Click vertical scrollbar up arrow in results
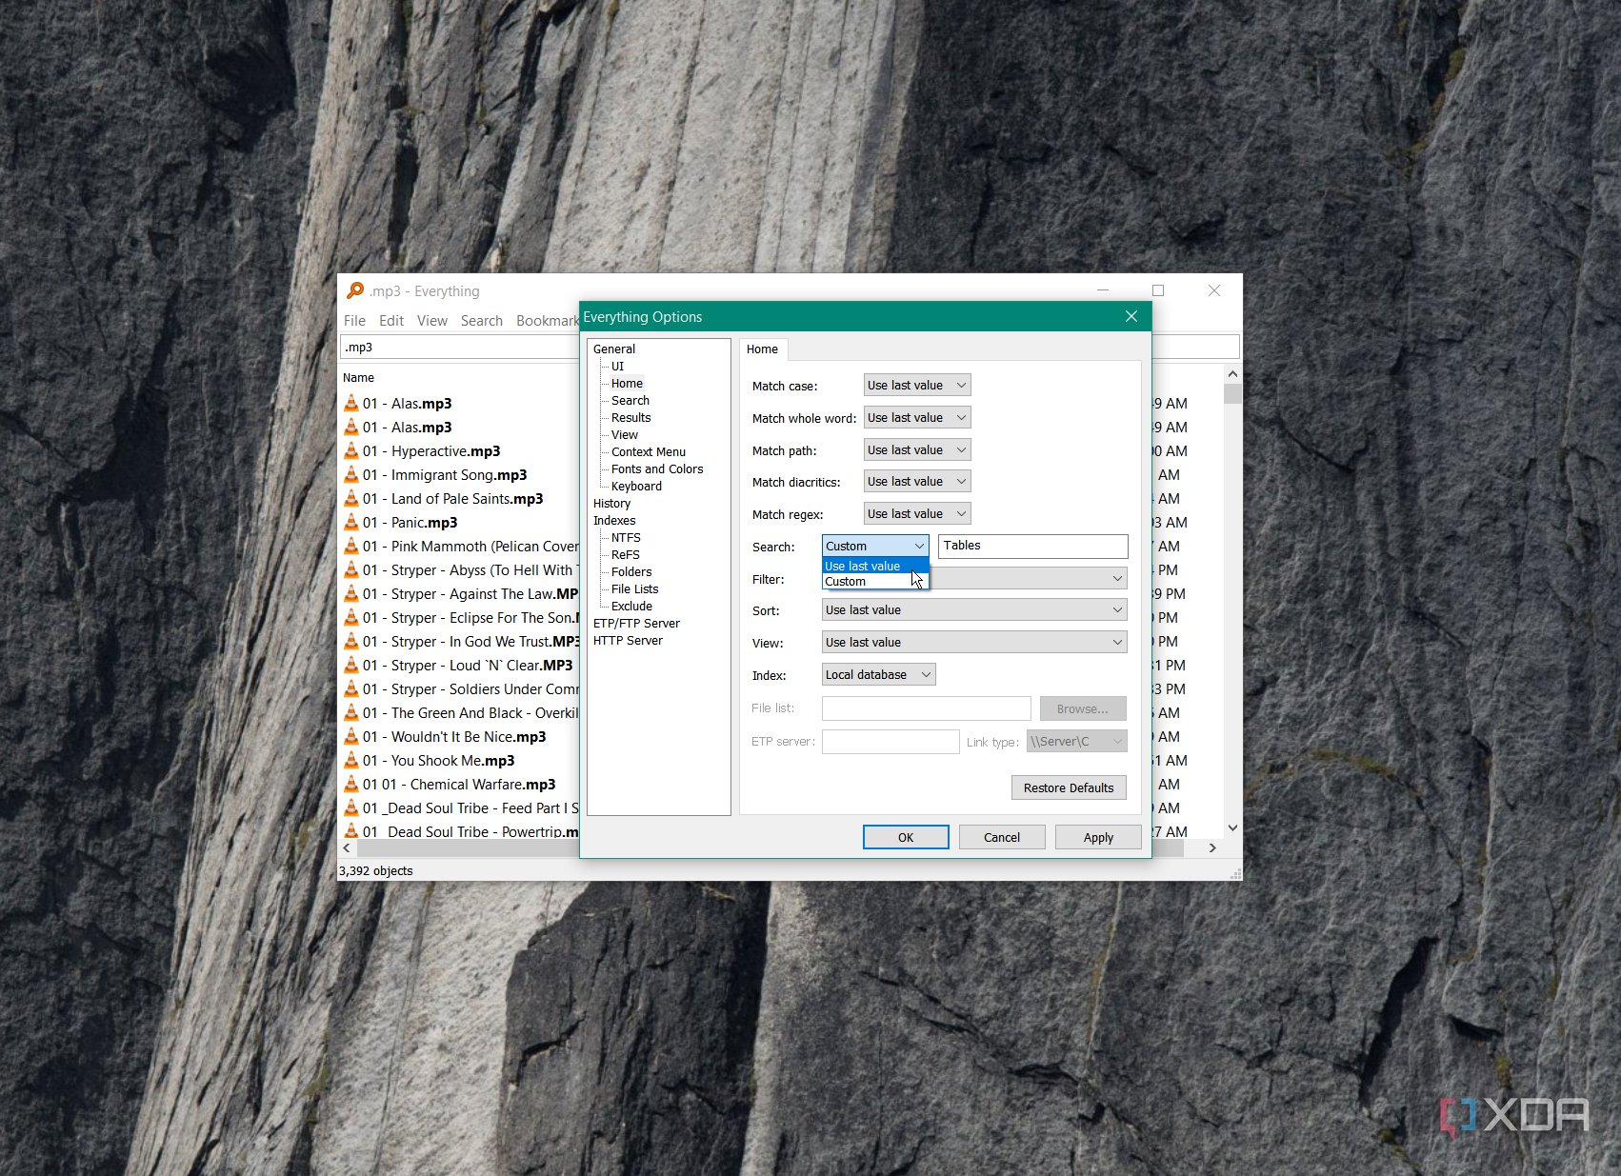 1232,374
